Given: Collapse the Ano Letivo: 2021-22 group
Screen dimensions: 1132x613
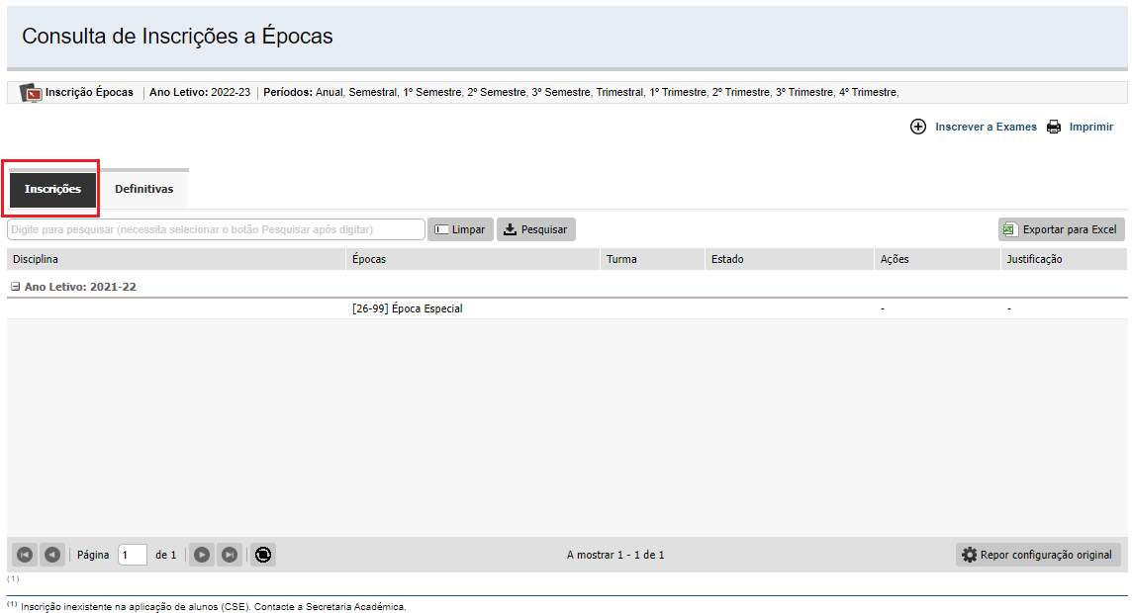Looking at the screenshot, I should point(16,286).
